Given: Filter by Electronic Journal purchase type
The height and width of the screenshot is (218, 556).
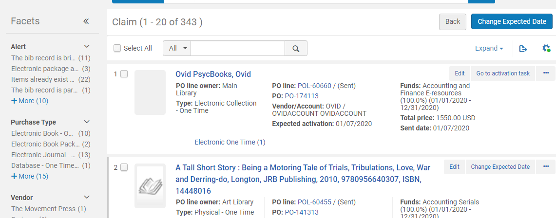Looking at the screenshot, I should [44, 155].
